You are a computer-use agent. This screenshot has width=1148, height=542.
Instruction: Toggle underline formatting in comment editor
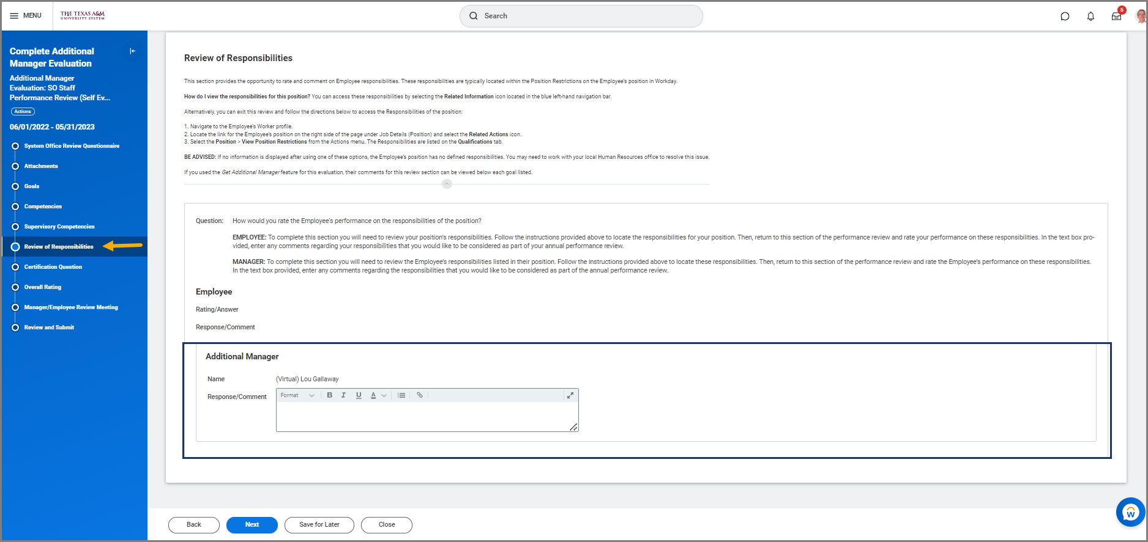pyautogui.click(x=359, y=395)
